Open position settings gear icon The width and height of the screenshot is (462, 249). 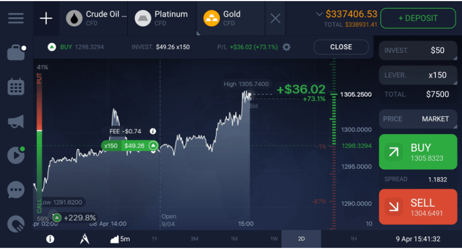(x=286, y=47)
